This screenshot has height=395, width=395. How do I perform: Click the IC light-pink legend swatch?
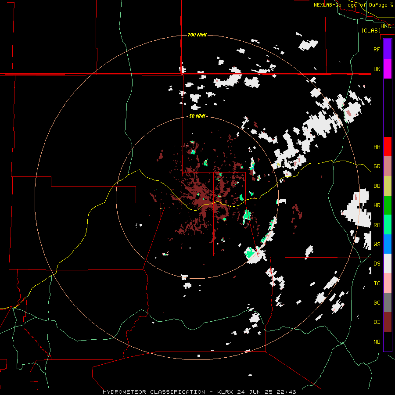388,283
